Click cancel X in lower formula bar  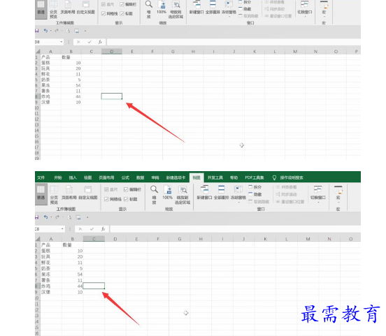point(80,228)
